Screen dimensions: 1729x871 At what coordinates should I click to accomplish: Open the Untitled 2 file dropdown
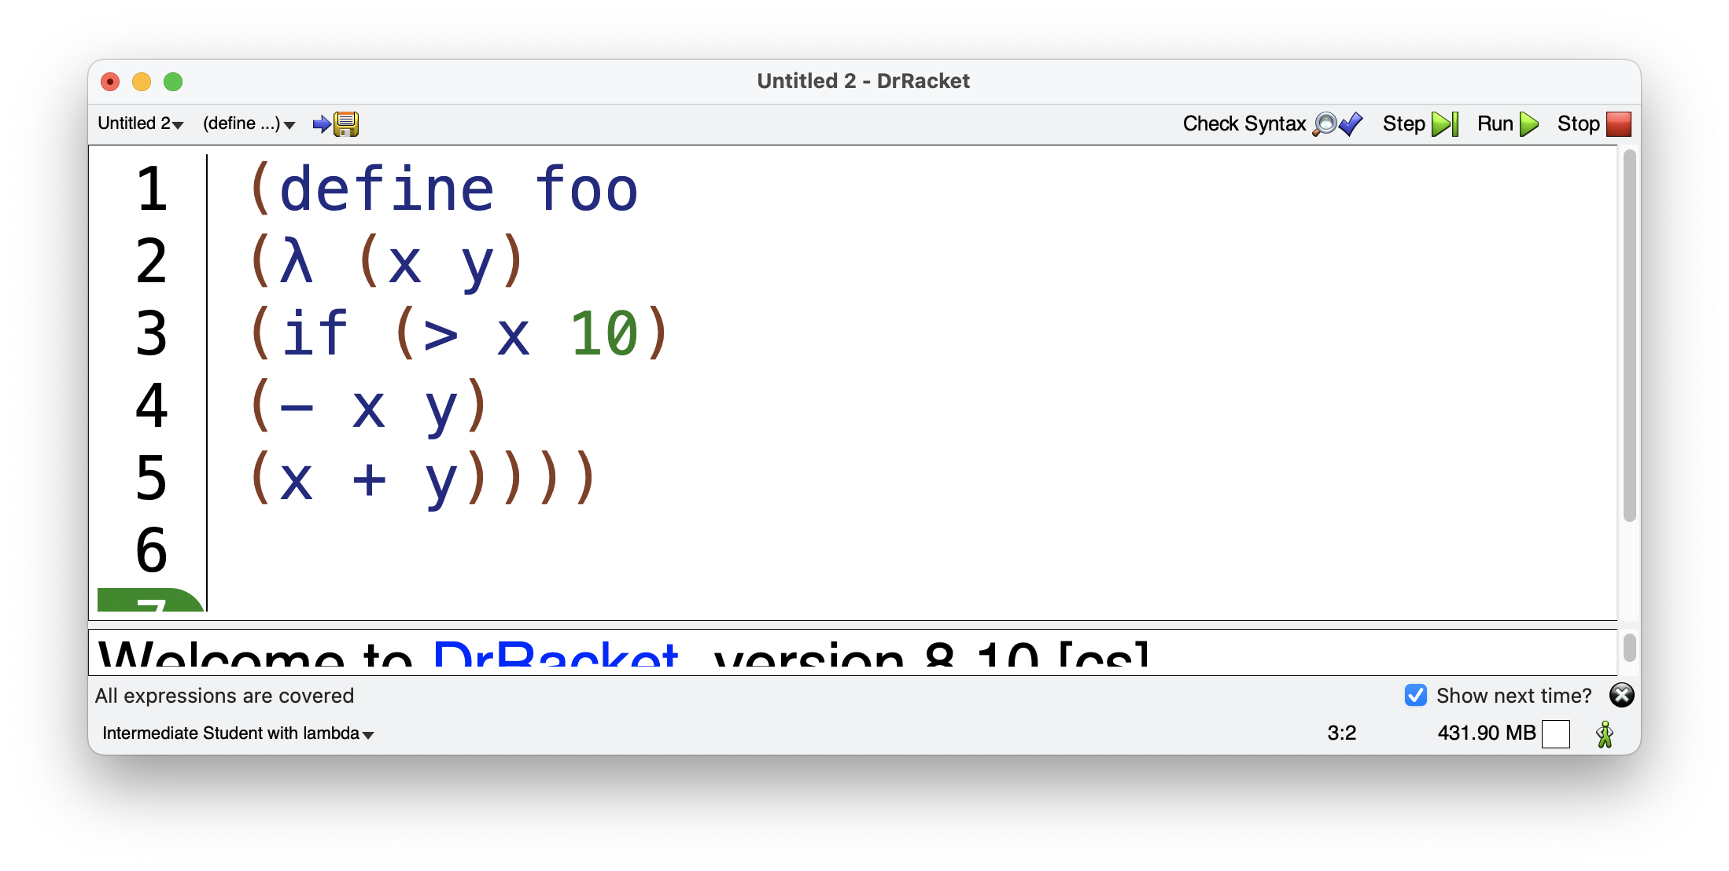click(x=140, y=123)
